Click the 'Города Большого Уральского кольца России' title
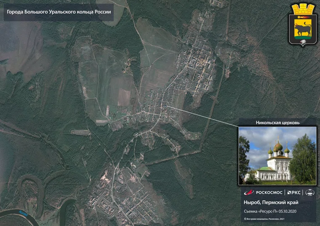The height and width of the screenshot is (226, 320). coord(59,12)
